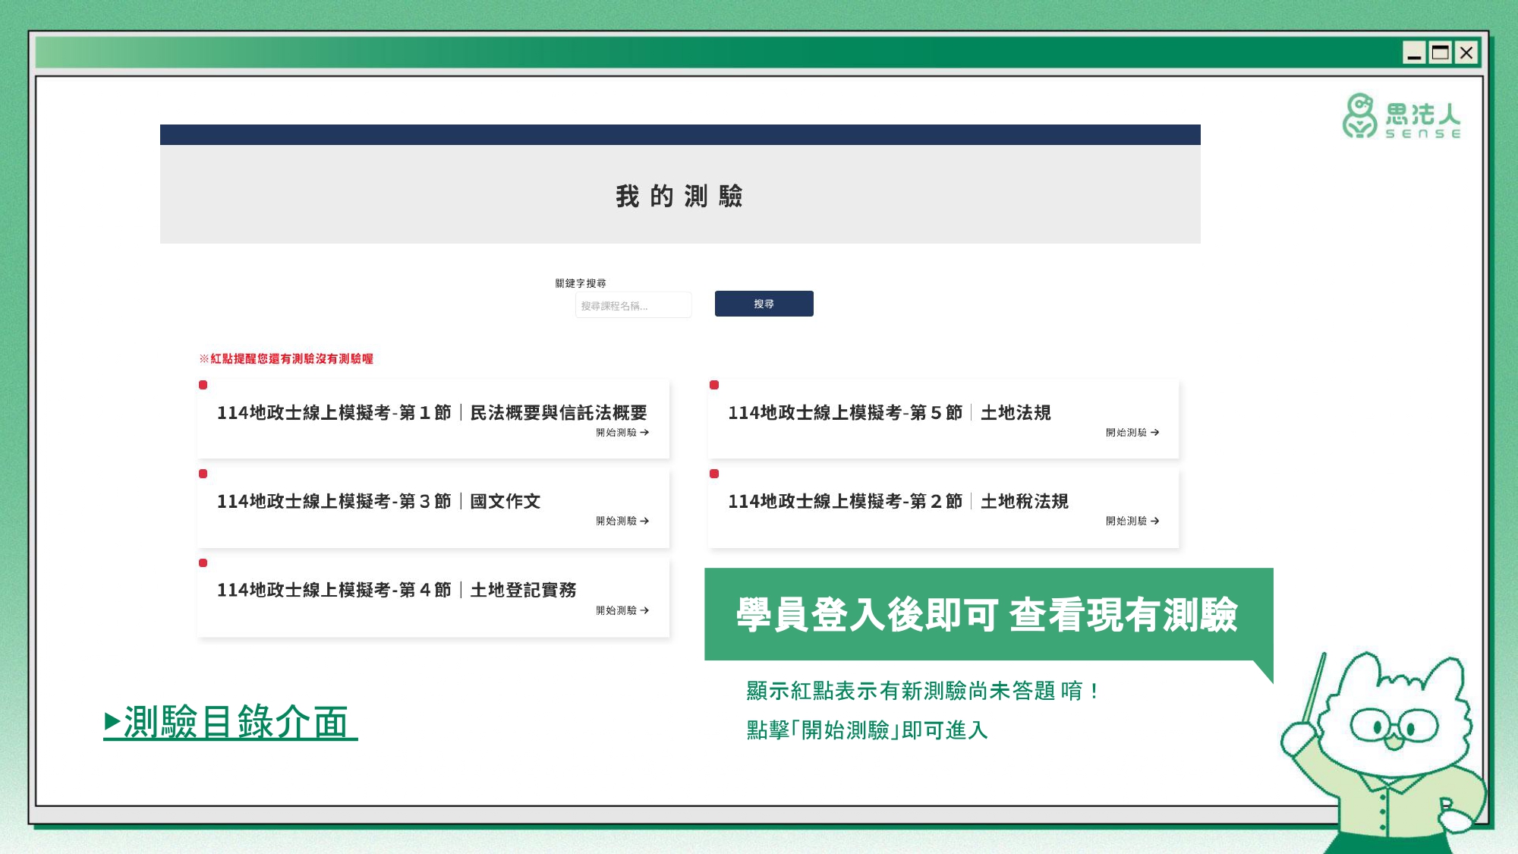1518x854 pixels.
Task: Click red dot on 土地登記實務 card
Action: [203, 563]
